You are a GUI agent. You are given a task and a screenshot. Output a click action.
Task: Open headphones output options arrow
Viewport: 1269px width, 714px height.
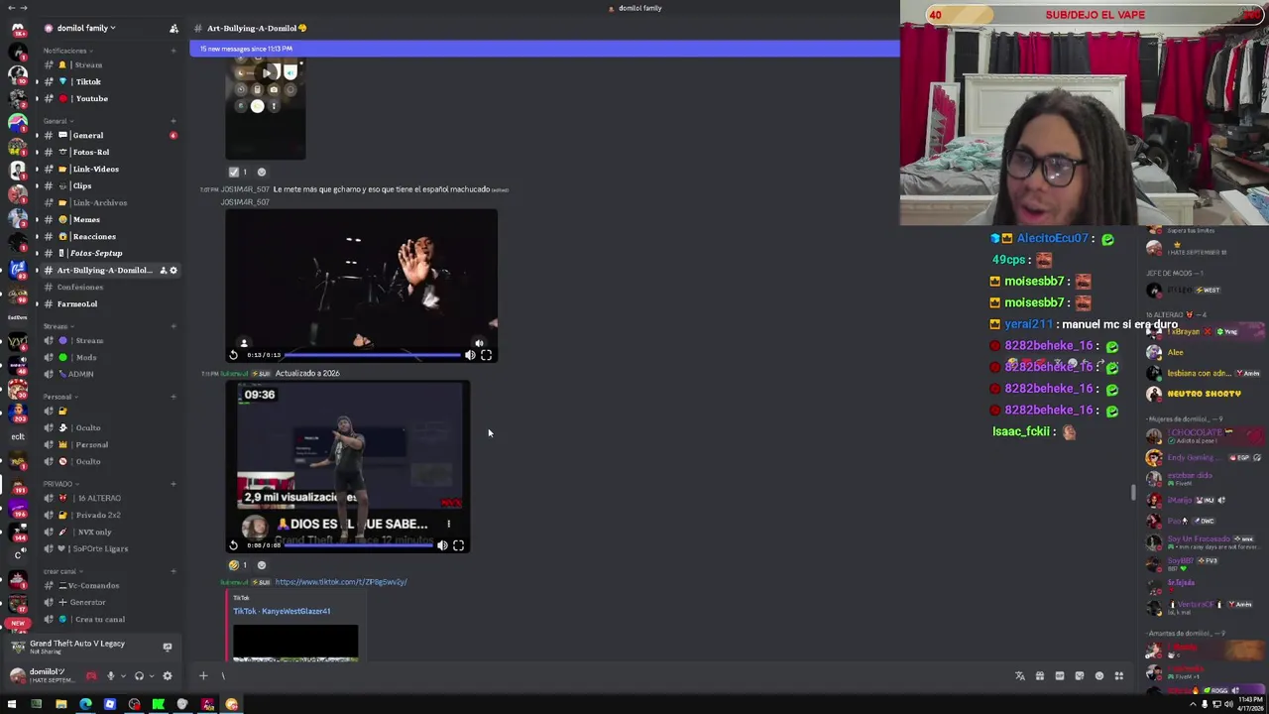tap(150, 676)
